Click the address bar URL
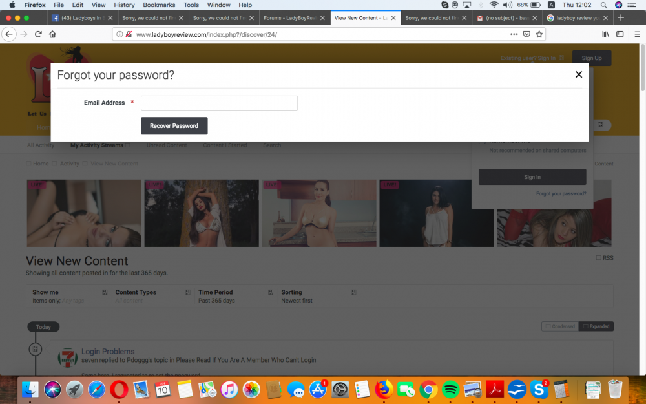The image size is (646, 404). pos(207,35)
